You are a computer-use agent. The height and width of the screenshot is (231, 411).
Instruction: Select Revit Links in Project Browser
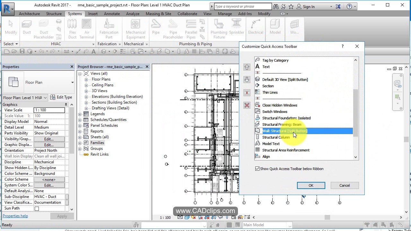coord(100,154)
